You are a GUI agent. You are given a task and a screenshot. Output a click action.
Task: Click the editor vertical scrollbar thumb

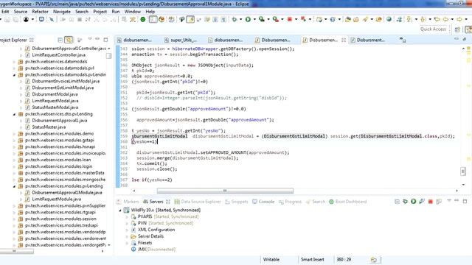tap(463, 172)
